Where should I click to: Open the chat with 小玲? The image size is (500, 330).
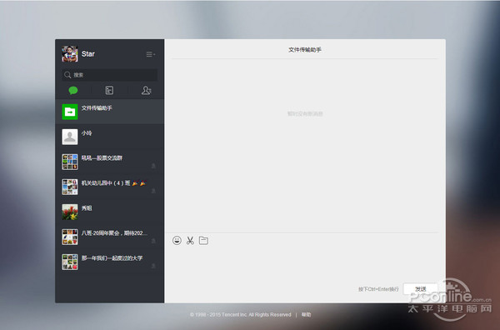pos(110,137)
